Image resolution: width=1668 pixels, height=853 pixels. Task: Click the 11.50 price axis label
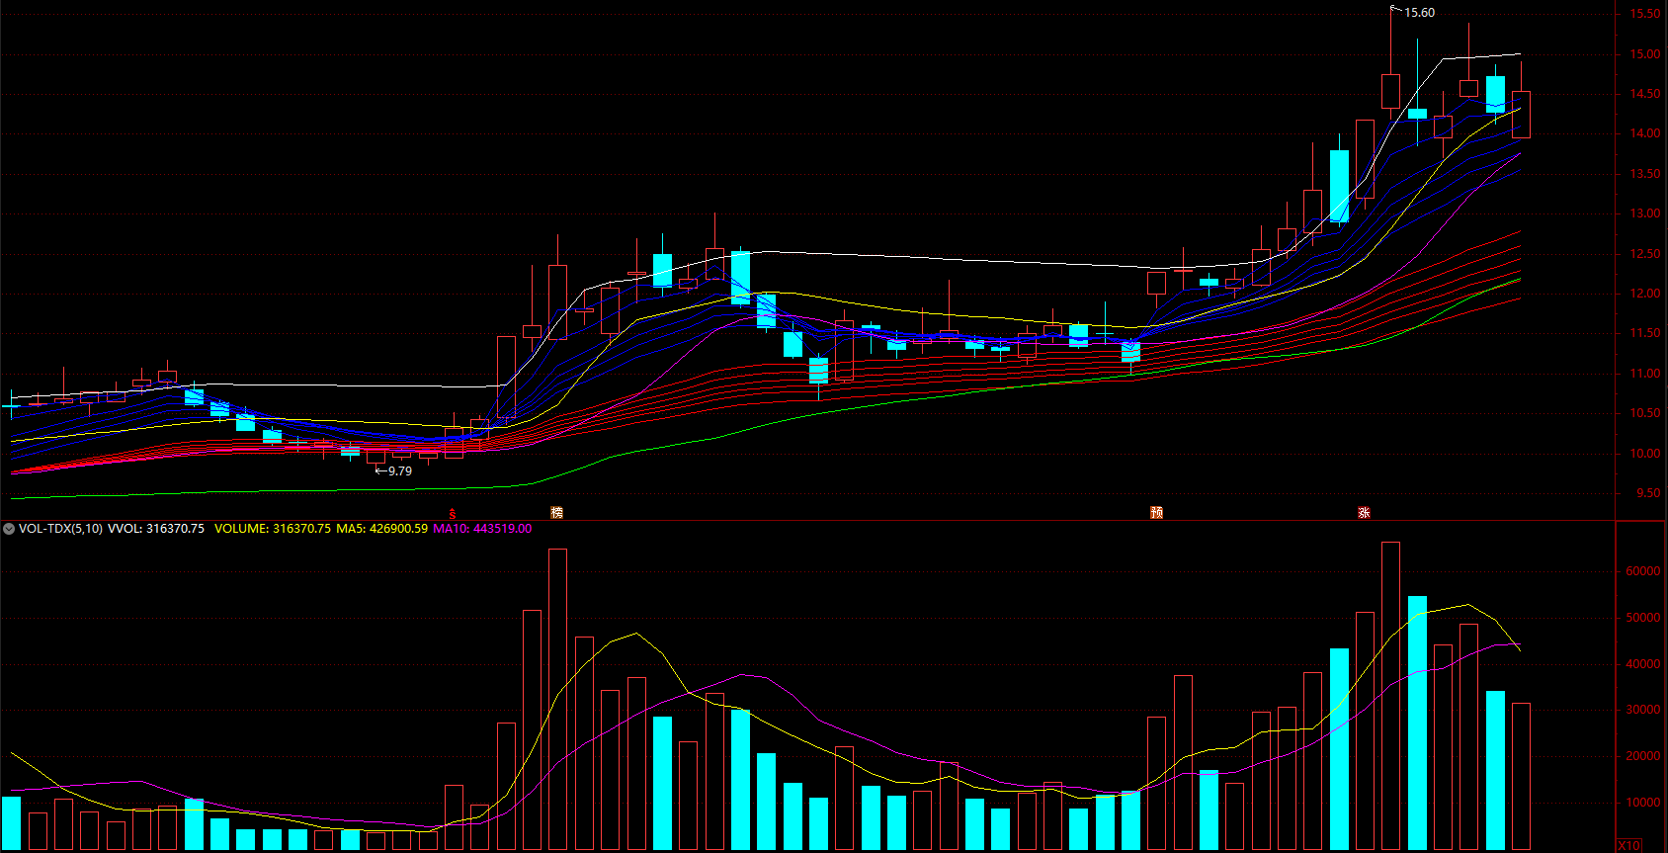coord(1645,333)
